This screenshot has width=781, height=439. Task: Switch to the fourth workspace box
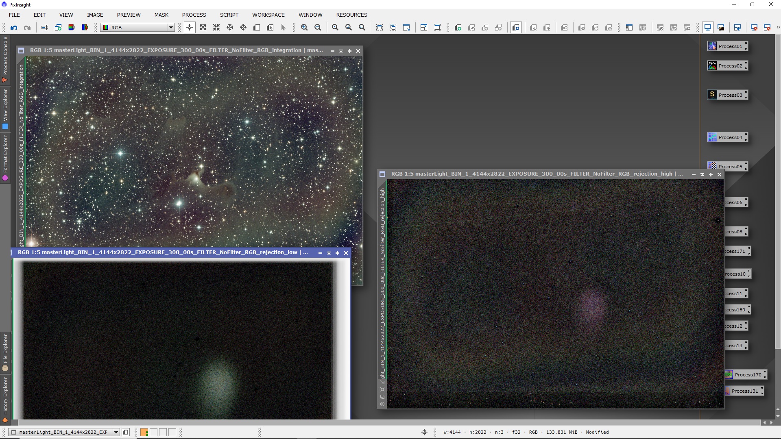(x=172, y=432)
